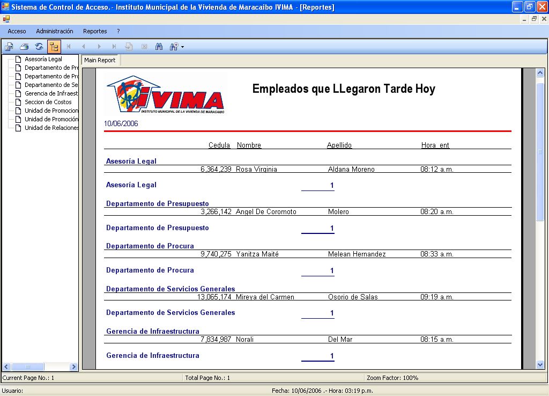This screenshot has width=549, height=396.
Task: Select Asesoría Legal in the group tree
Action: 43,59
